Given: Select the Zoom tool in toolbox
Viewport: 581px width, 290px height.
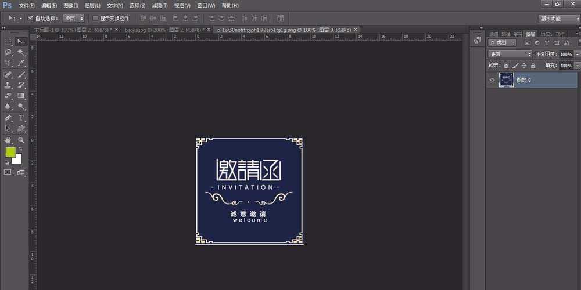Looking at the screenshot, I should [21, 140].
